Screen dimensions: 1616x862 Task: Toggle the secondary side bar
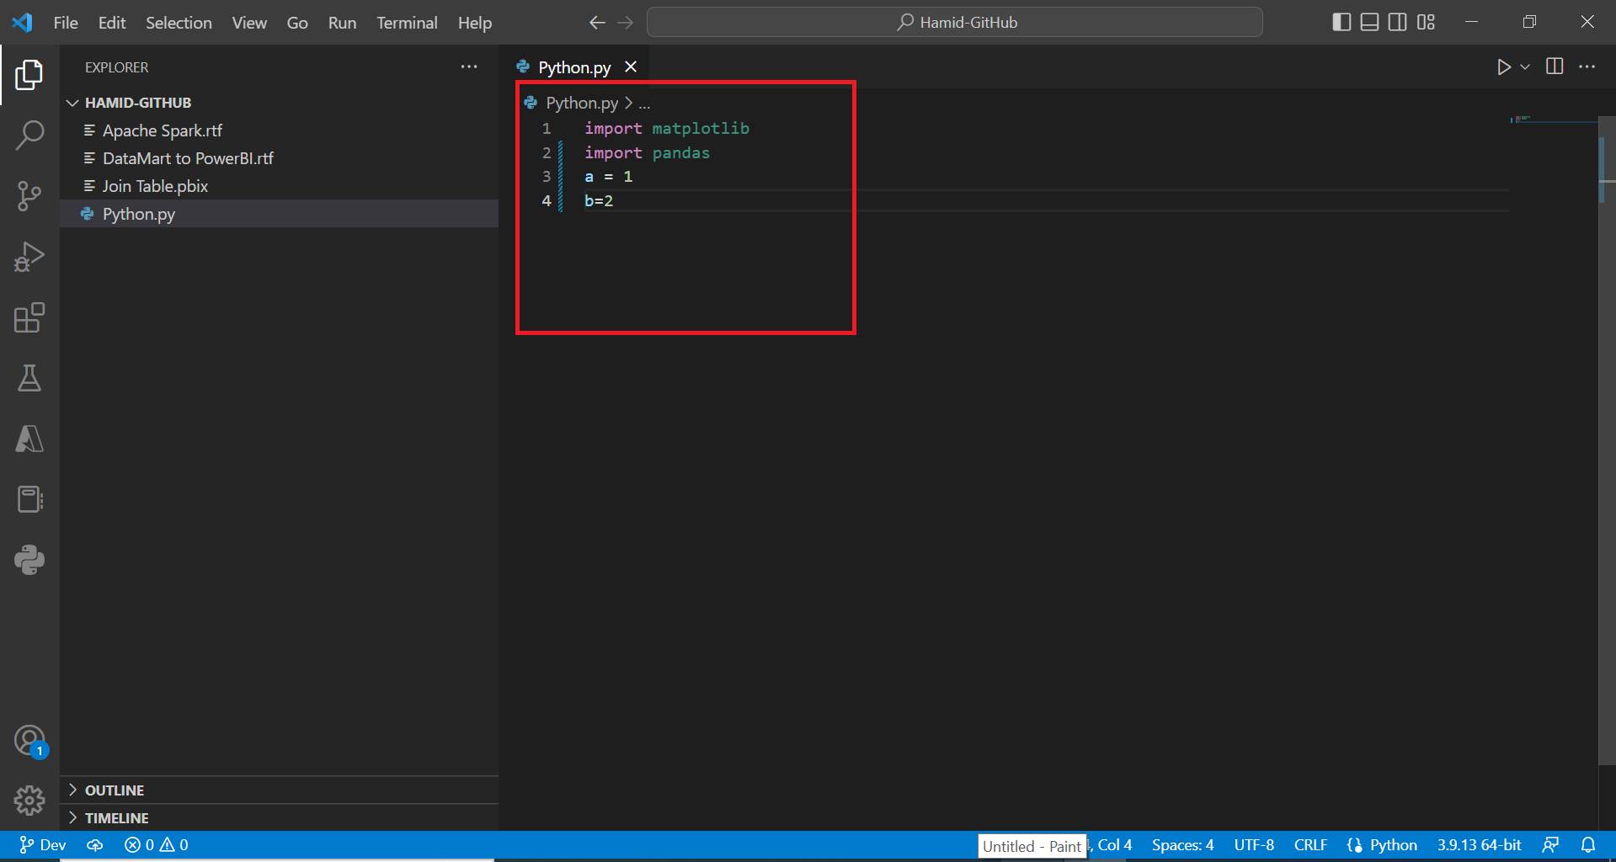coord(1398,22)
